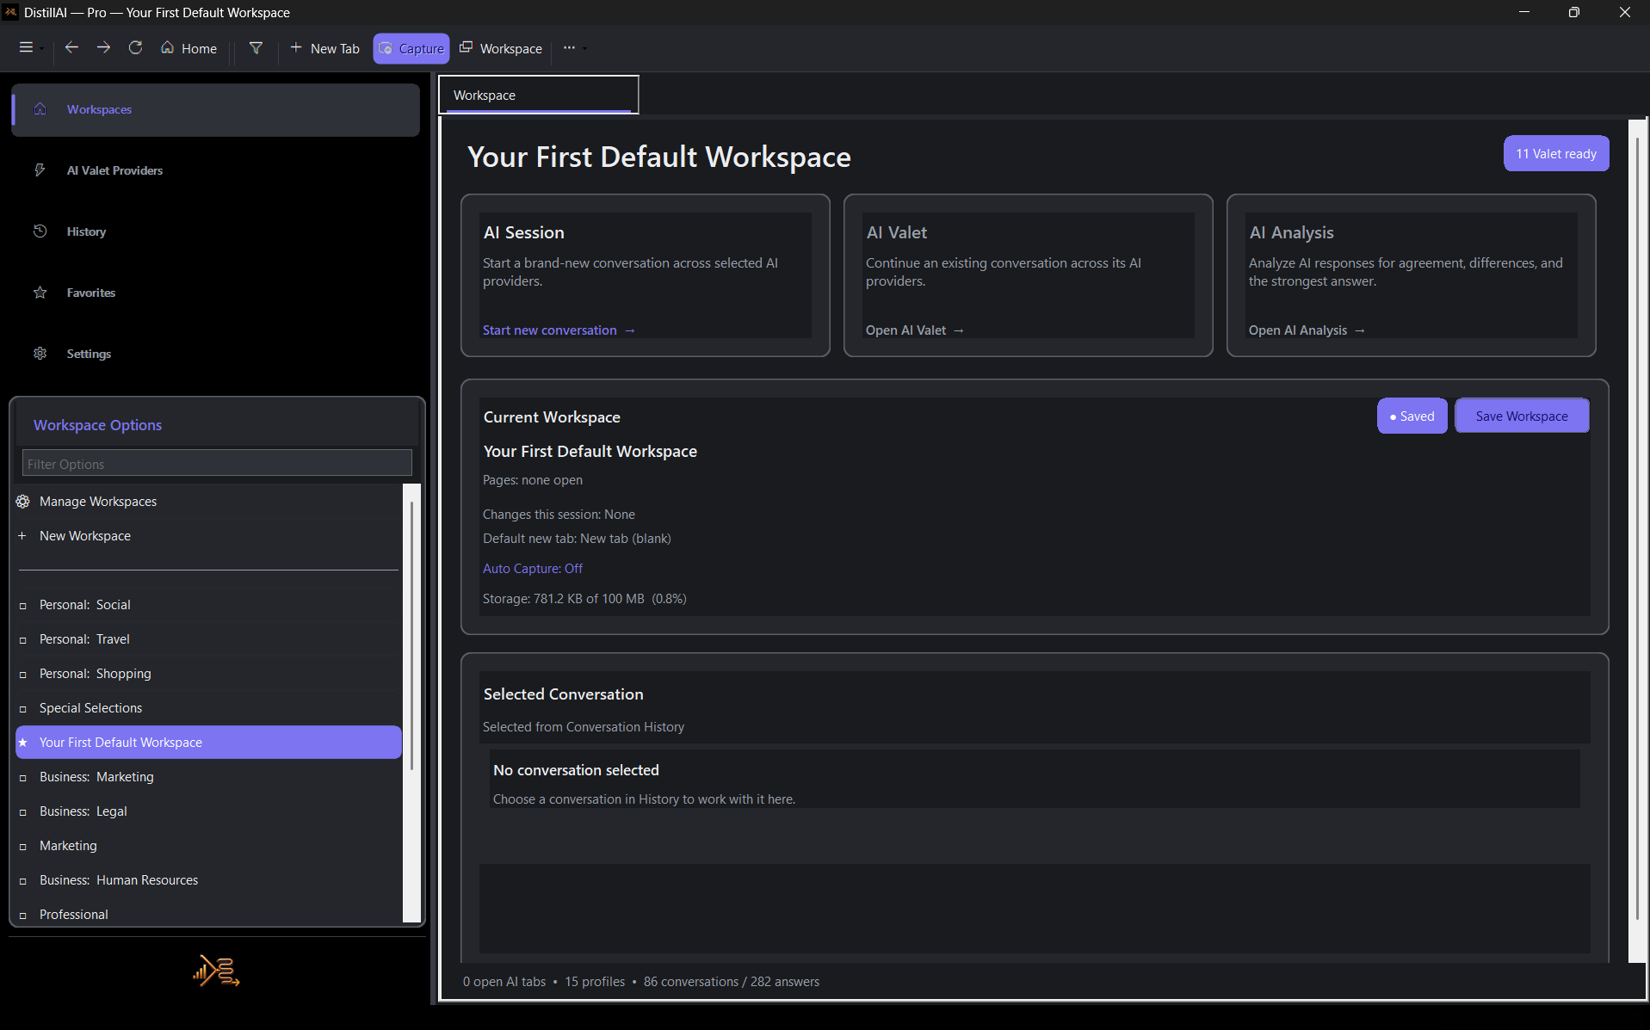The width and height of the screenshot is (1650, 1030).
Task: Click the plus icon beside New Workspace
Action: click(22, 536)
